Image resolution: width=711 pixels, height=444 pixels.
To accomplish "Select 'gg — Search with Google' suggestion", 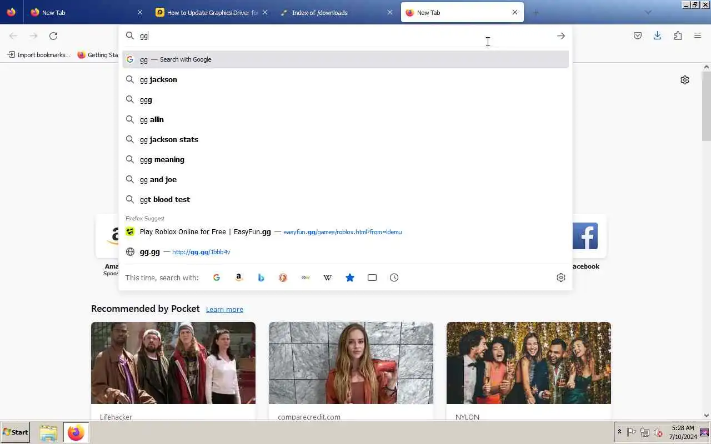I will coord(346,59).
